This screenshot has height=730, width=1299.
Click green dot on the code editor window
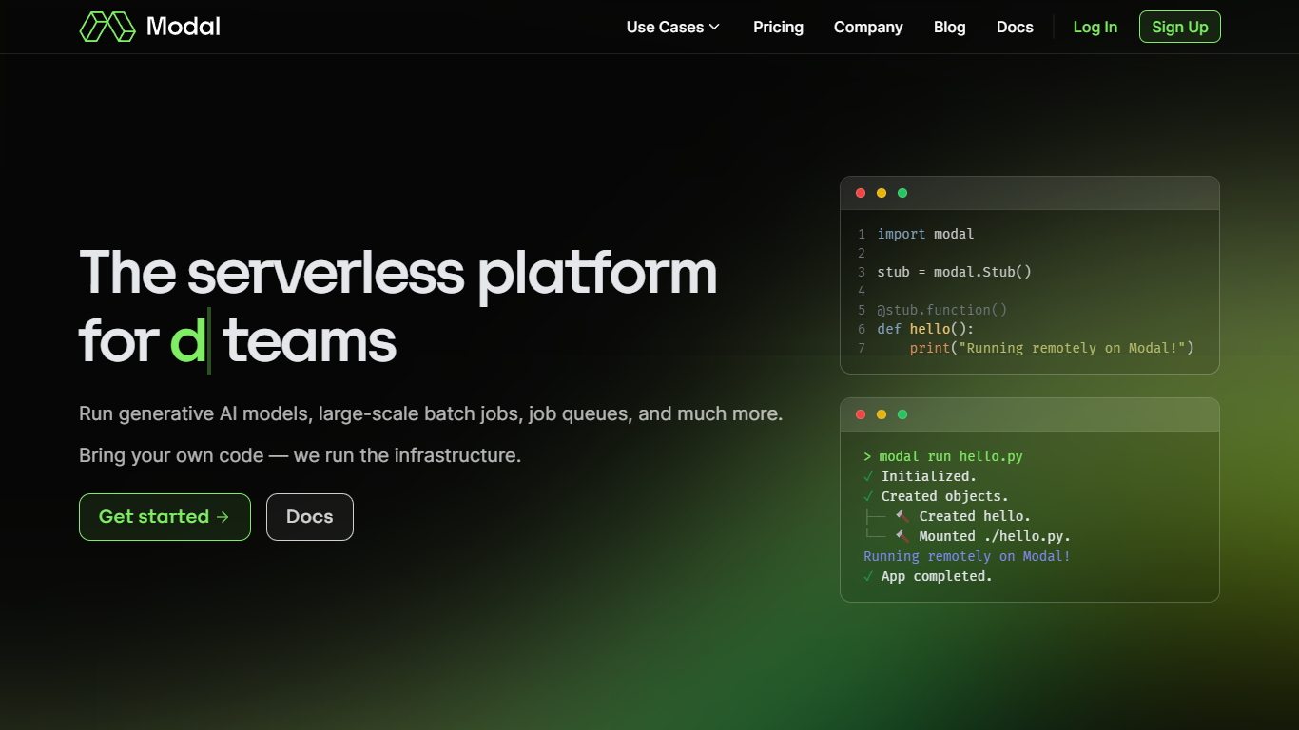tap(902, 193)
